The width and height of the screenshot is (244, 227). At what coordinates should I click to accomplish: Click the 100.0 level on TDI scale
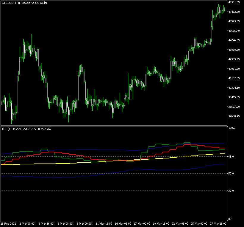pyautogui.click(x=232, y=128)
